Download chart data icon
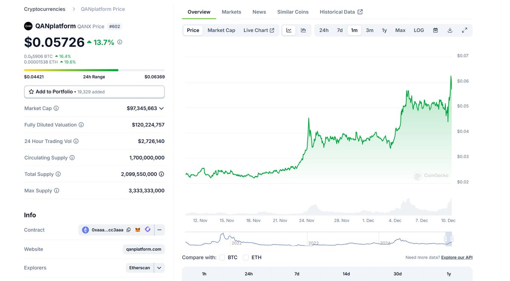The height and width of the screenshot is (281, 510). pos(450,30)
